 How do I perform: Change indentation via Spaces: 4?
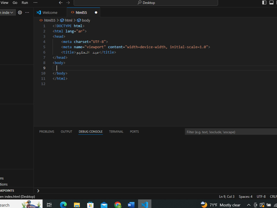point(245,197)
